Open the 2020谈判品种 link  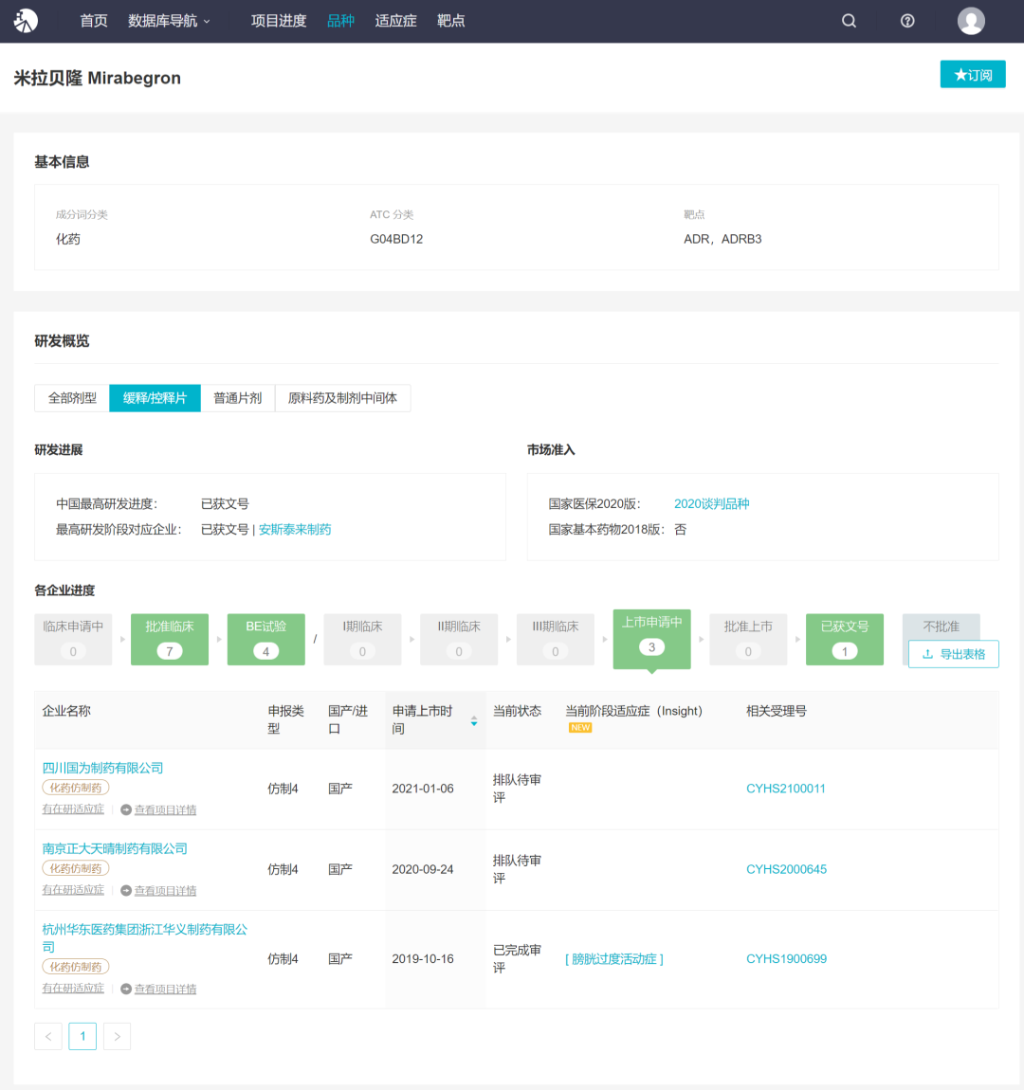(x=712, y=504)
